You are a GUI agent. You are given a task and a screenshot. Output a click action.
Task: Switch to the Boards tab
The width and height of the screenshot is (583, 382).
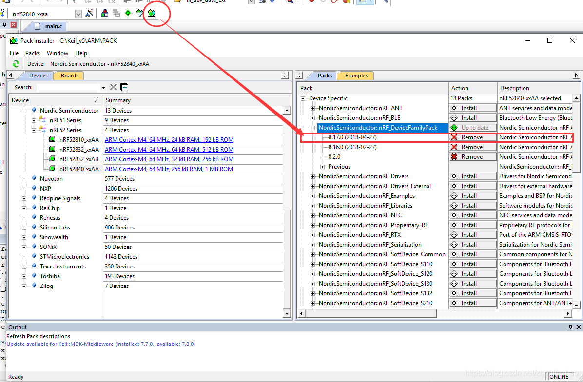(70, 76)
